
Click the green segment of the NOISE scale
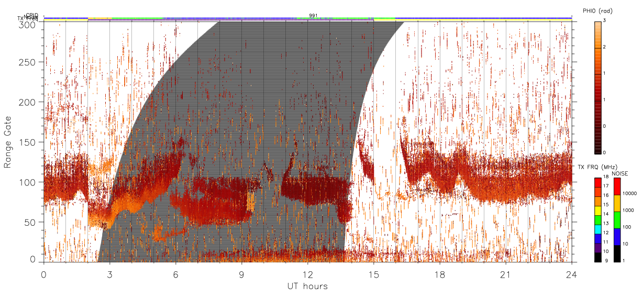617,220
